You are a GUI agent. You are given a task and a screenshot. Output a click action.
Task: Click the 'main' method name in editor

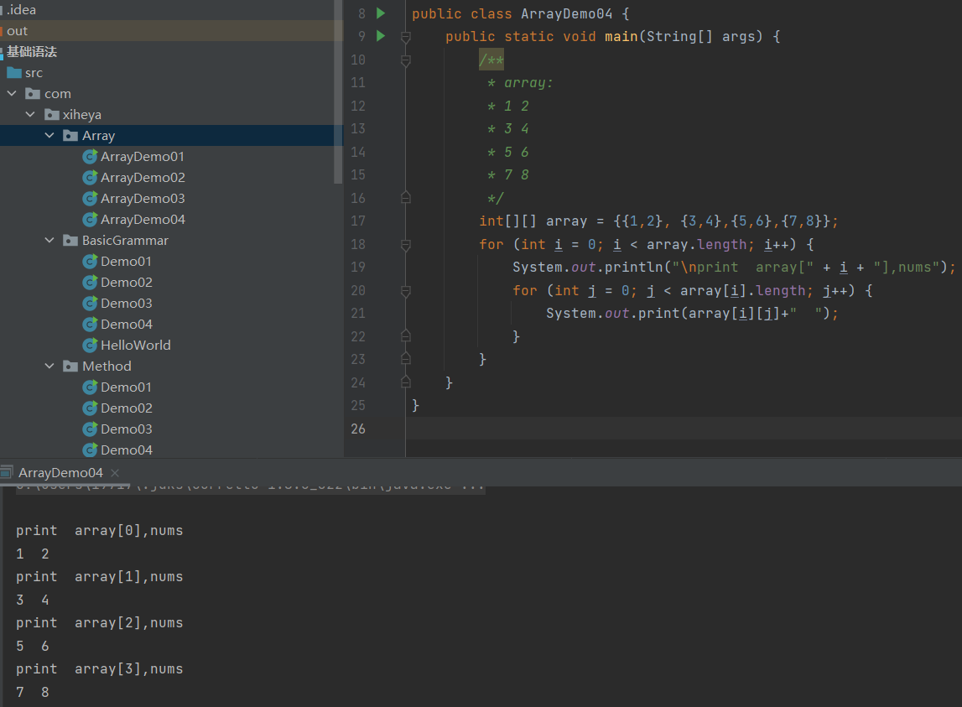(x=621, y=36)
